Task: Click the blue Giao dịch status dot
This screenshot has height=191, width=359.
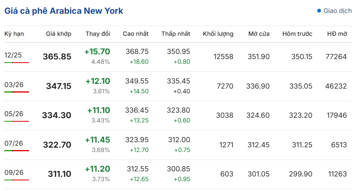Action: click(x=319, y=11)
